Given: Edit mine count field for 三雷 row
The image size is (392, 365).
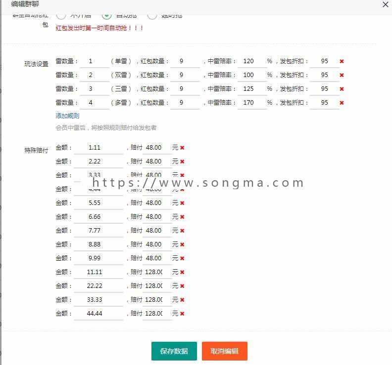Looking at the screenshot, I should click(95, 89).
